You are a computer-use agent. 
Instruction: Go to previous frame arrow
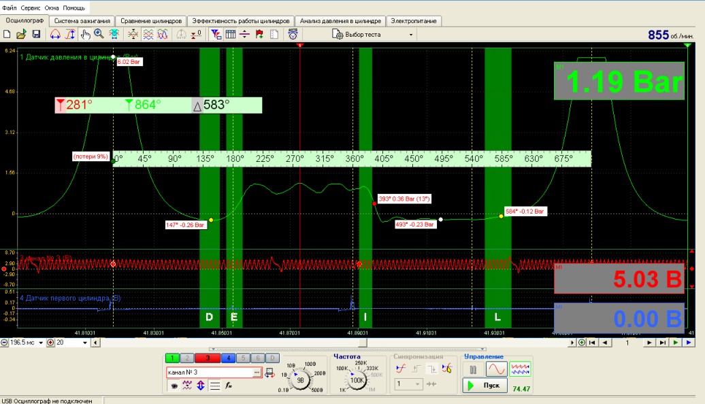click(605, 342)
